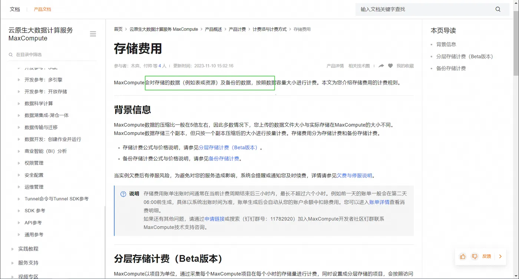The width and height of the screenshot is (519, 279).
Task: Open 相关技术圈 link
Action: [359, 66]
